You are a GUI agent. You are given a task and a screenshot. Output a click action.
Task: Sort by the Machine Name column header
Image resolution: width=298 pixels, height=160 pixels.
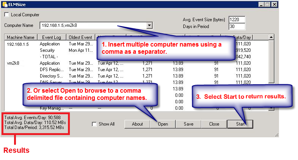point(21,37)
